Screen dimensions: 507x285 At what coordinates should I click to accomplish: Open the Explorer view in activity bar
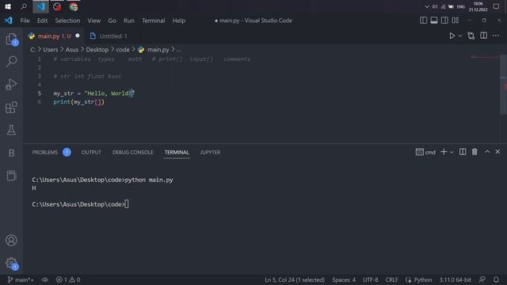tap(11, 39)
